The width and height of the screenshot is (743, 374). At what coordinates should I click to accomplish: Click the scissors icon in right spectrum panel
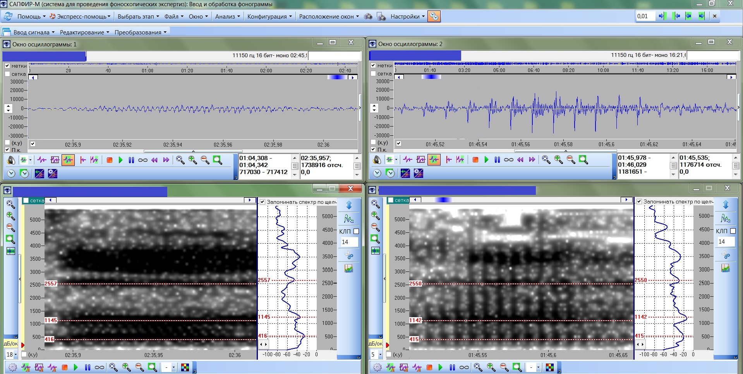(726, 255)
